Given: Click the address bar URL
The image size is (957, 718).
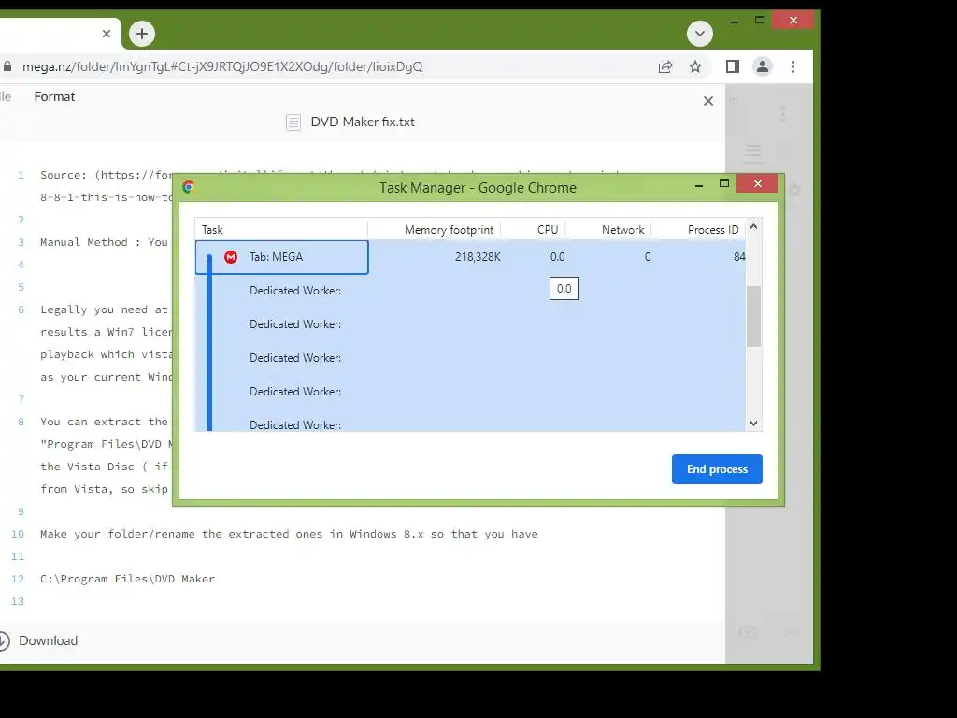Looking at the screenshot, I should (222, 67).
